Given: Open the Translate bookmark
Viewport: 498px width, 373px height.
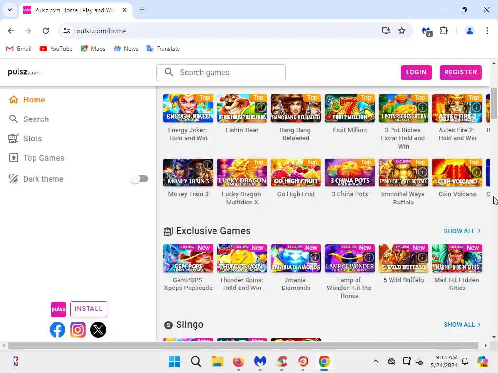Looking at the screenshot, I should [163, 49].
